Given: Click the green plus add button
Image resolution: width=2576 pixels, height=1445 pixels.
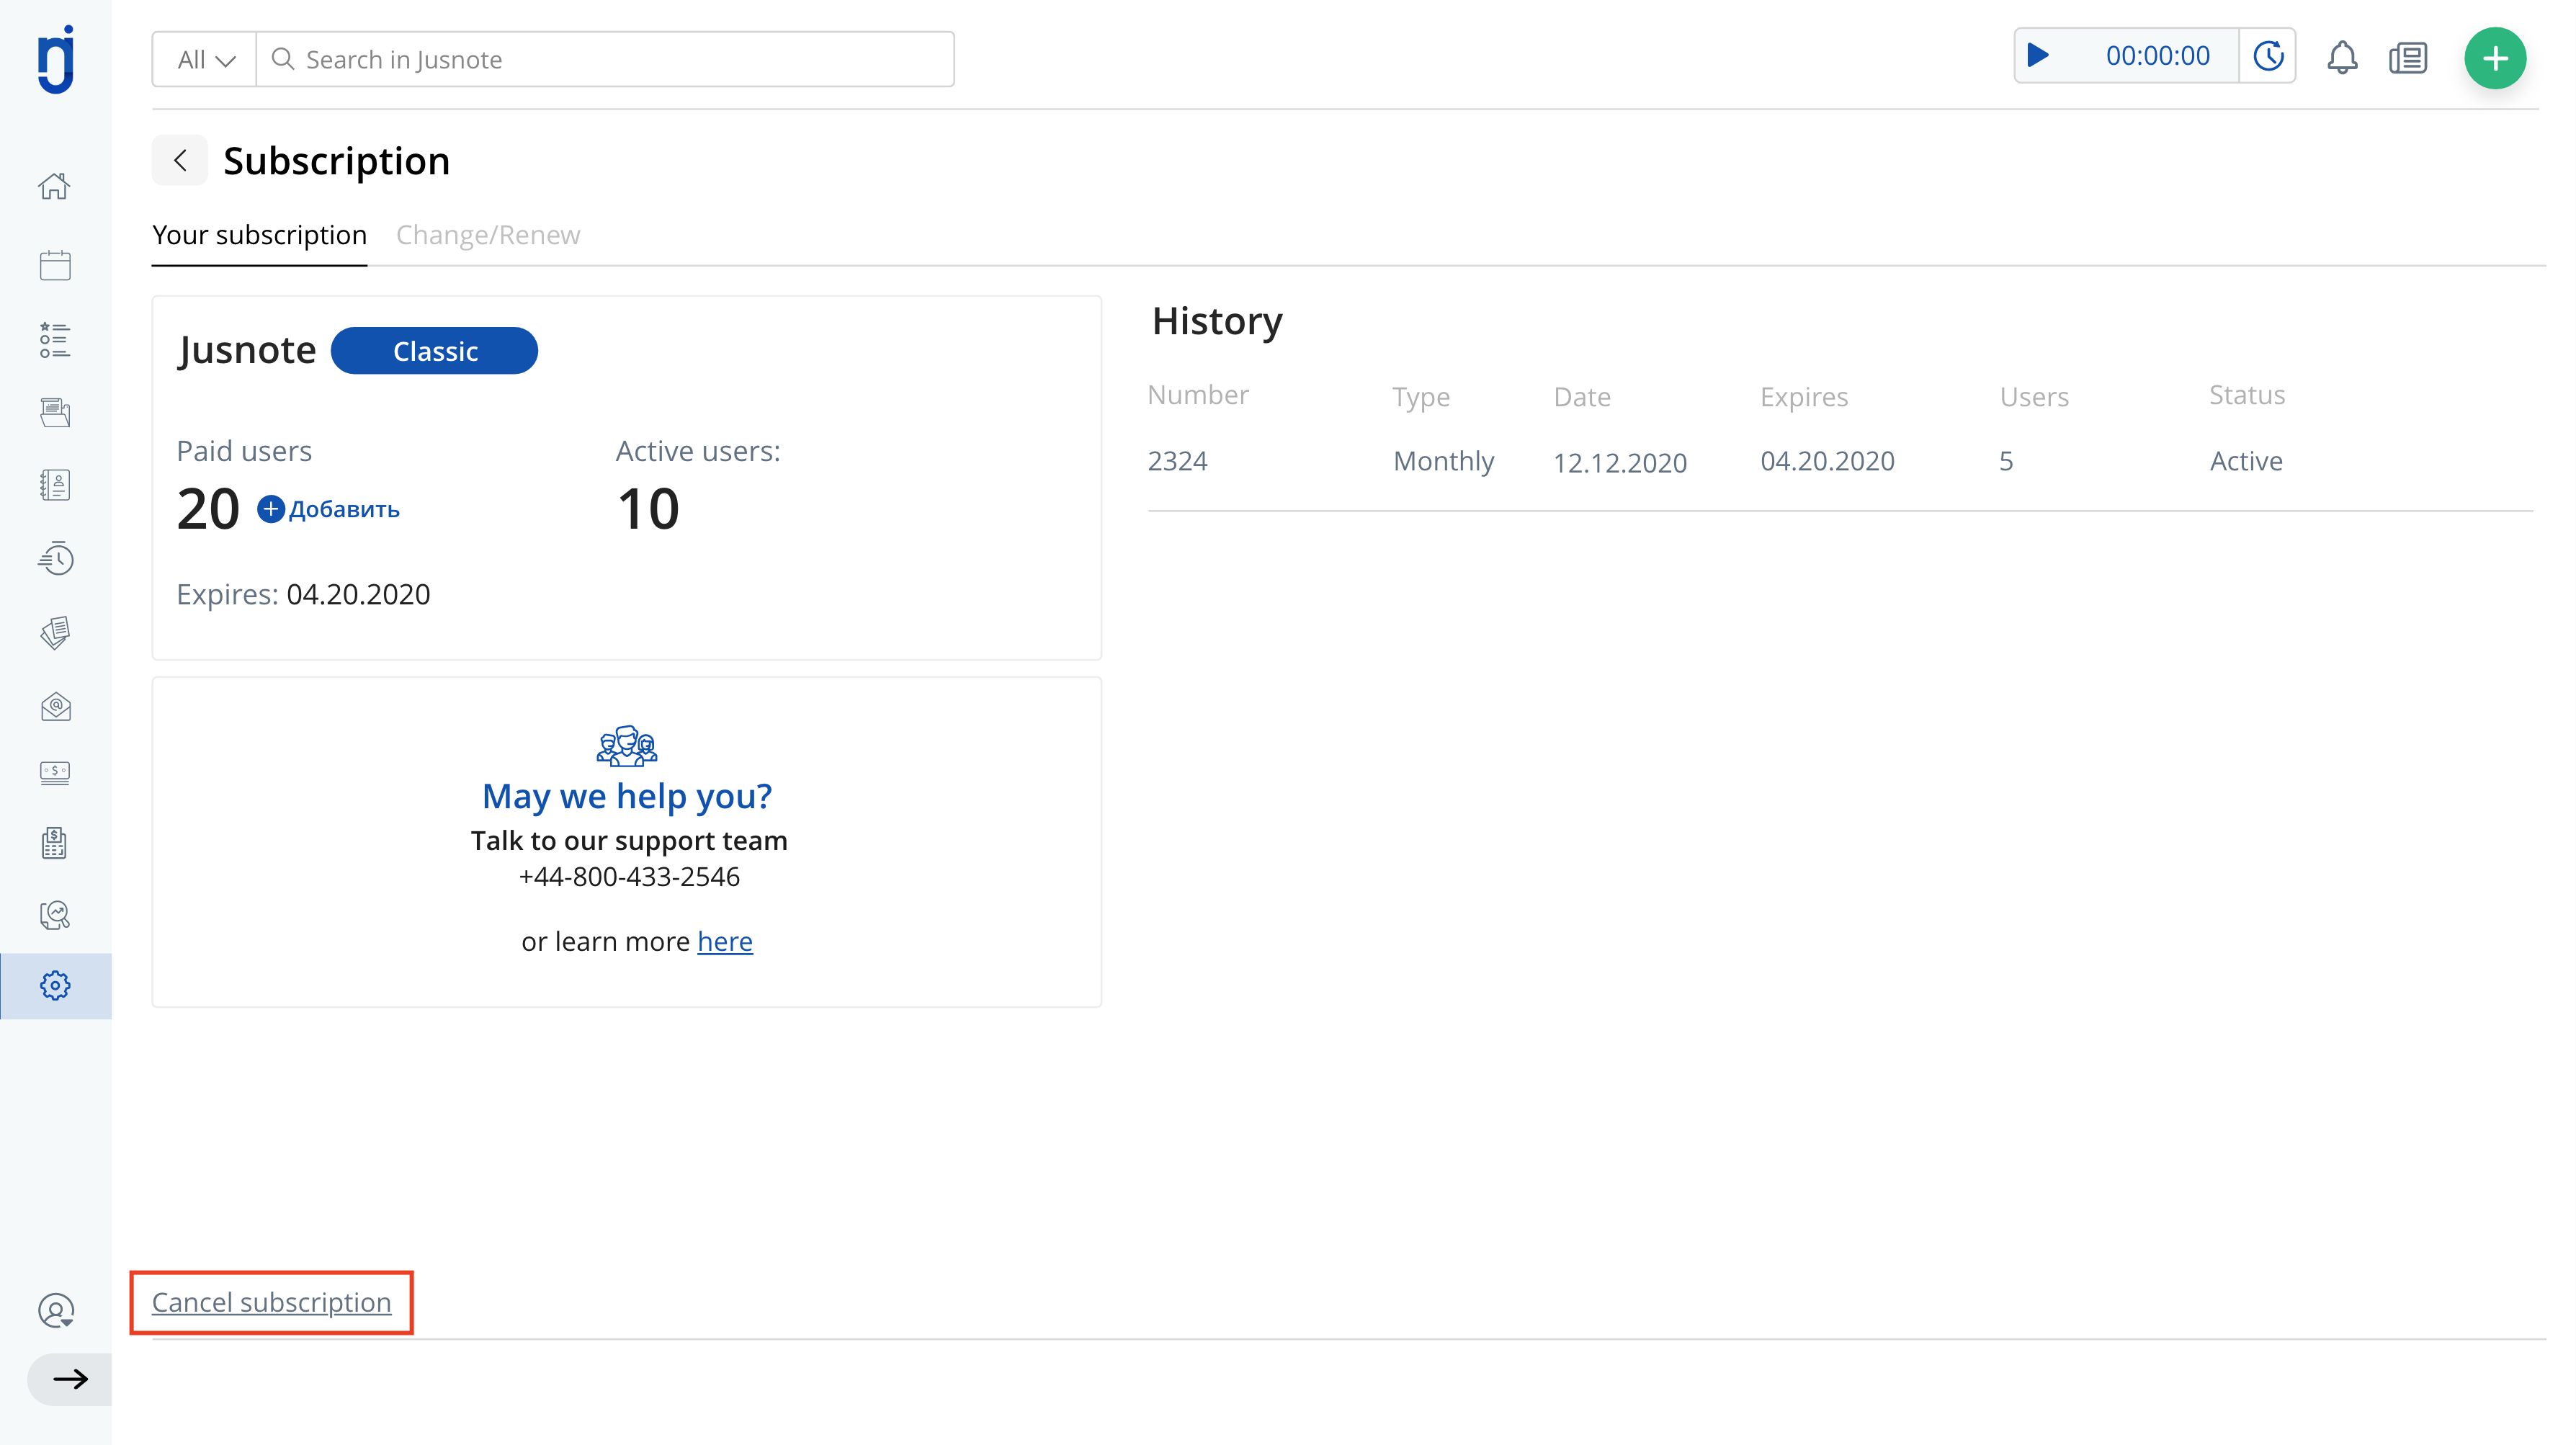Looking at the screenshot, I should coord(2495,58).
